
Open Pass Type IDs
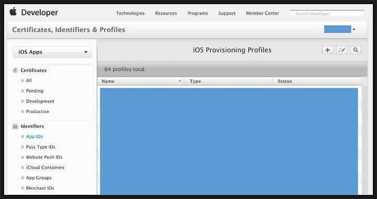click(x=41, y=147)
